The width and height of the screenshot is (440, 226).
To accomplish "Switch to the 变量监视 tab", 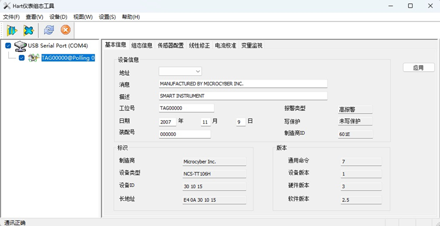I will click(x=252, y=46).
